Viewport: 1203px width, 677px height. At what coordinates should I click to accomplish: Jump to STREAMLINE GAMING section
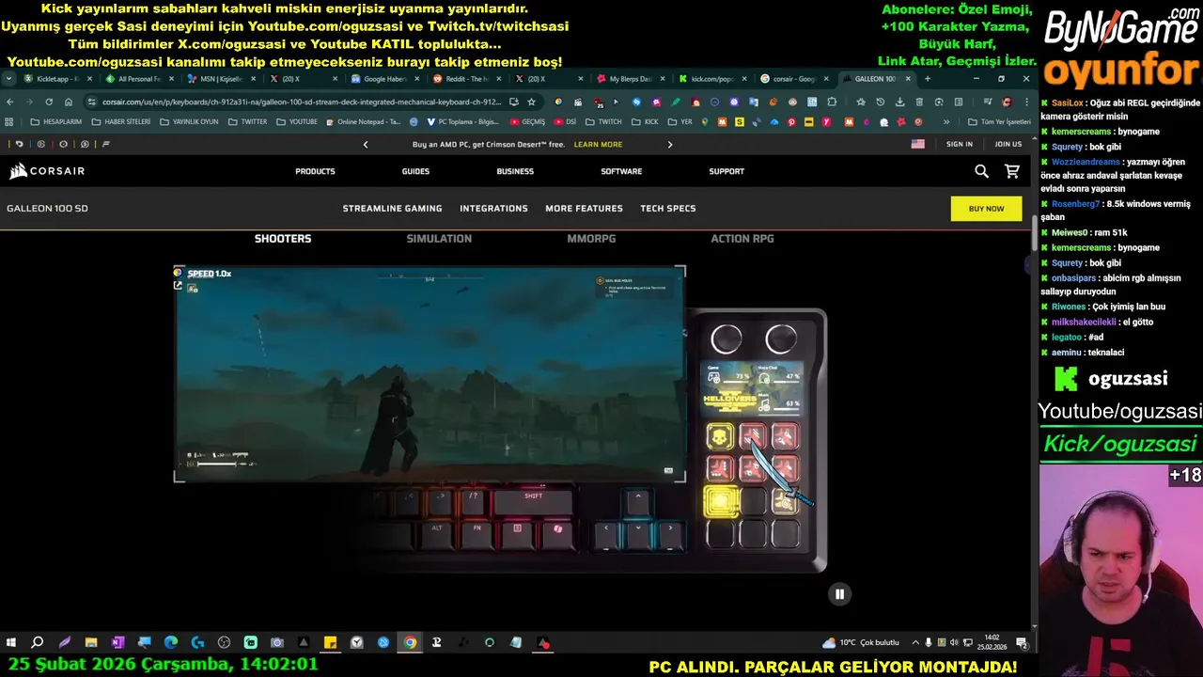pos(392,209)
